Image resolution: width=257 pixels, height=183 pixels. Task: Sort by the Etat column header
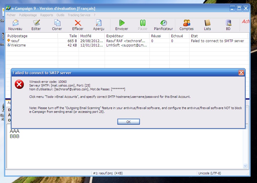[219, 36]
